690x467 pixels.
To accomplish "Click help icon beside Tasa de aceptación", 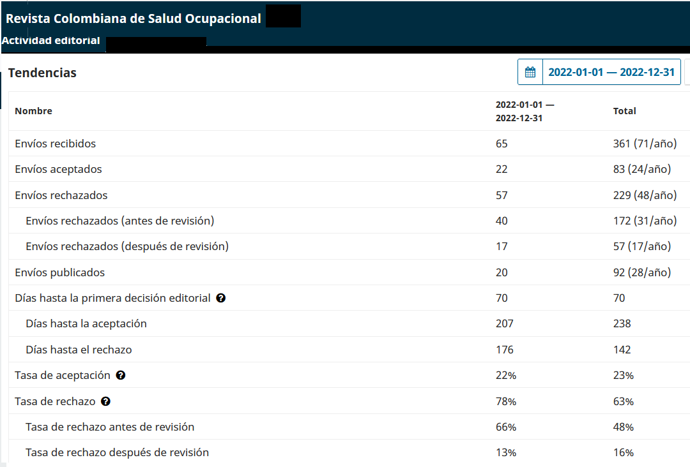I will pyautogui.click(x=121, y=375).
